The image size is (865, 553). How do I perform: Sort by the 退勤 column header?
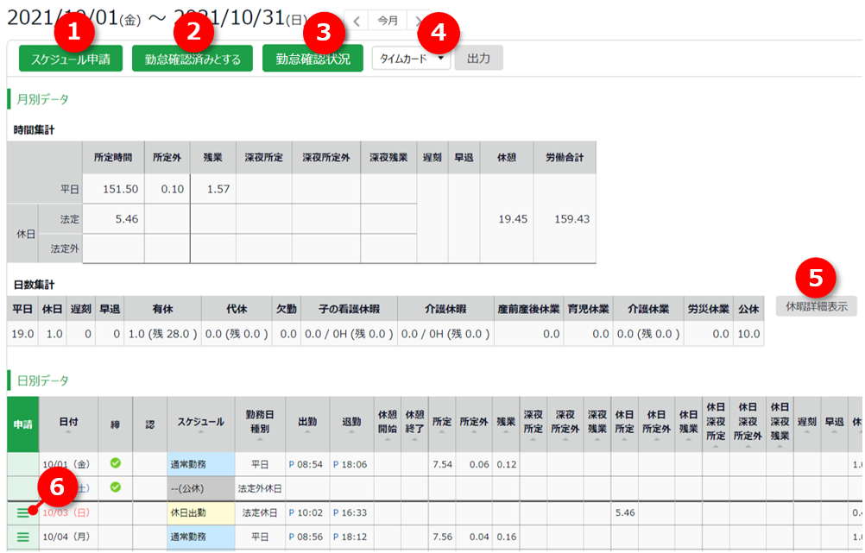[350, 424]
